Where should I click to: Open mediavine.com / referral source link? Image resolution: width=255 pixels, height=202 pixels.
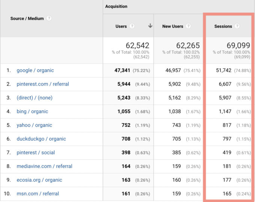click(44, 166)
